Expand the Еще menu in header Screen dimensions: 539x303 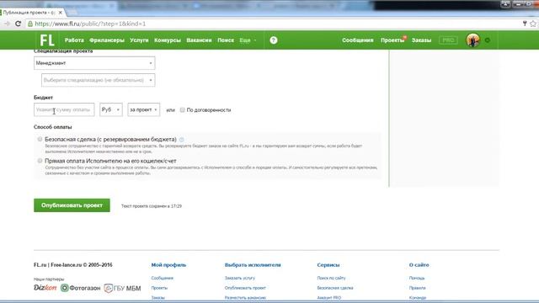248,40
